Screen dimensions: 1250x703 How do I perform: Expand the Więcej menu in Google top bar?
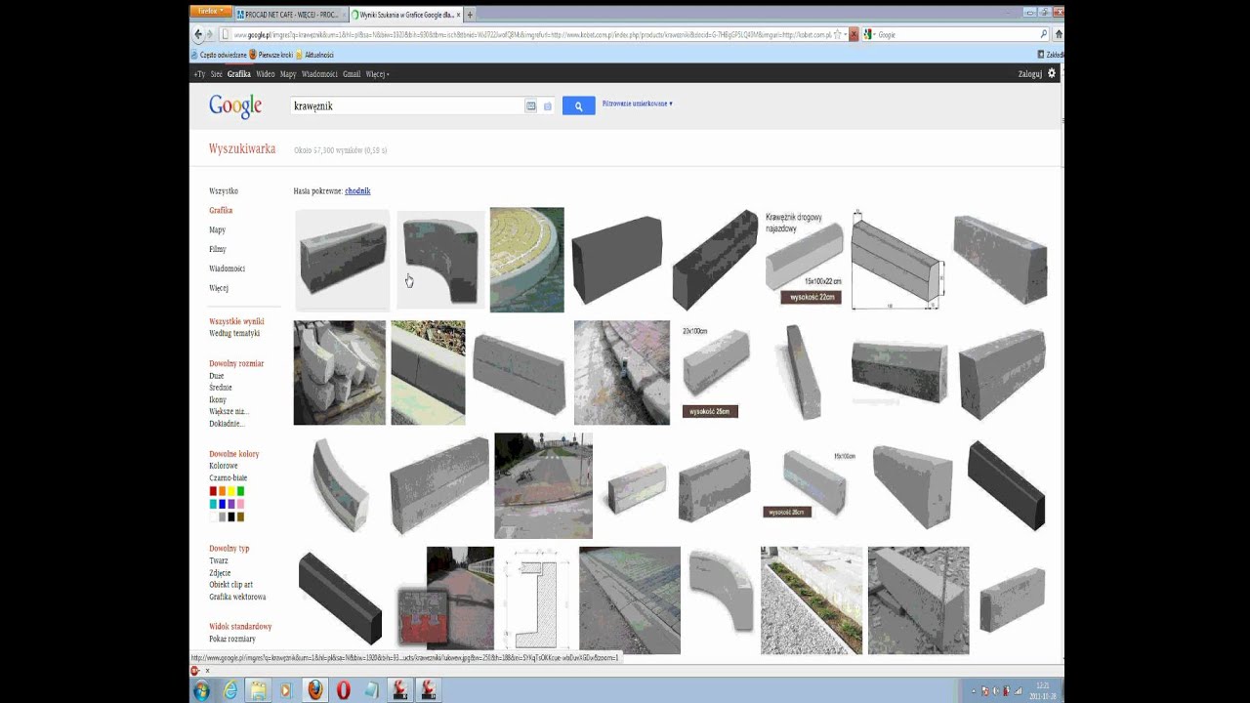point(378,74)
